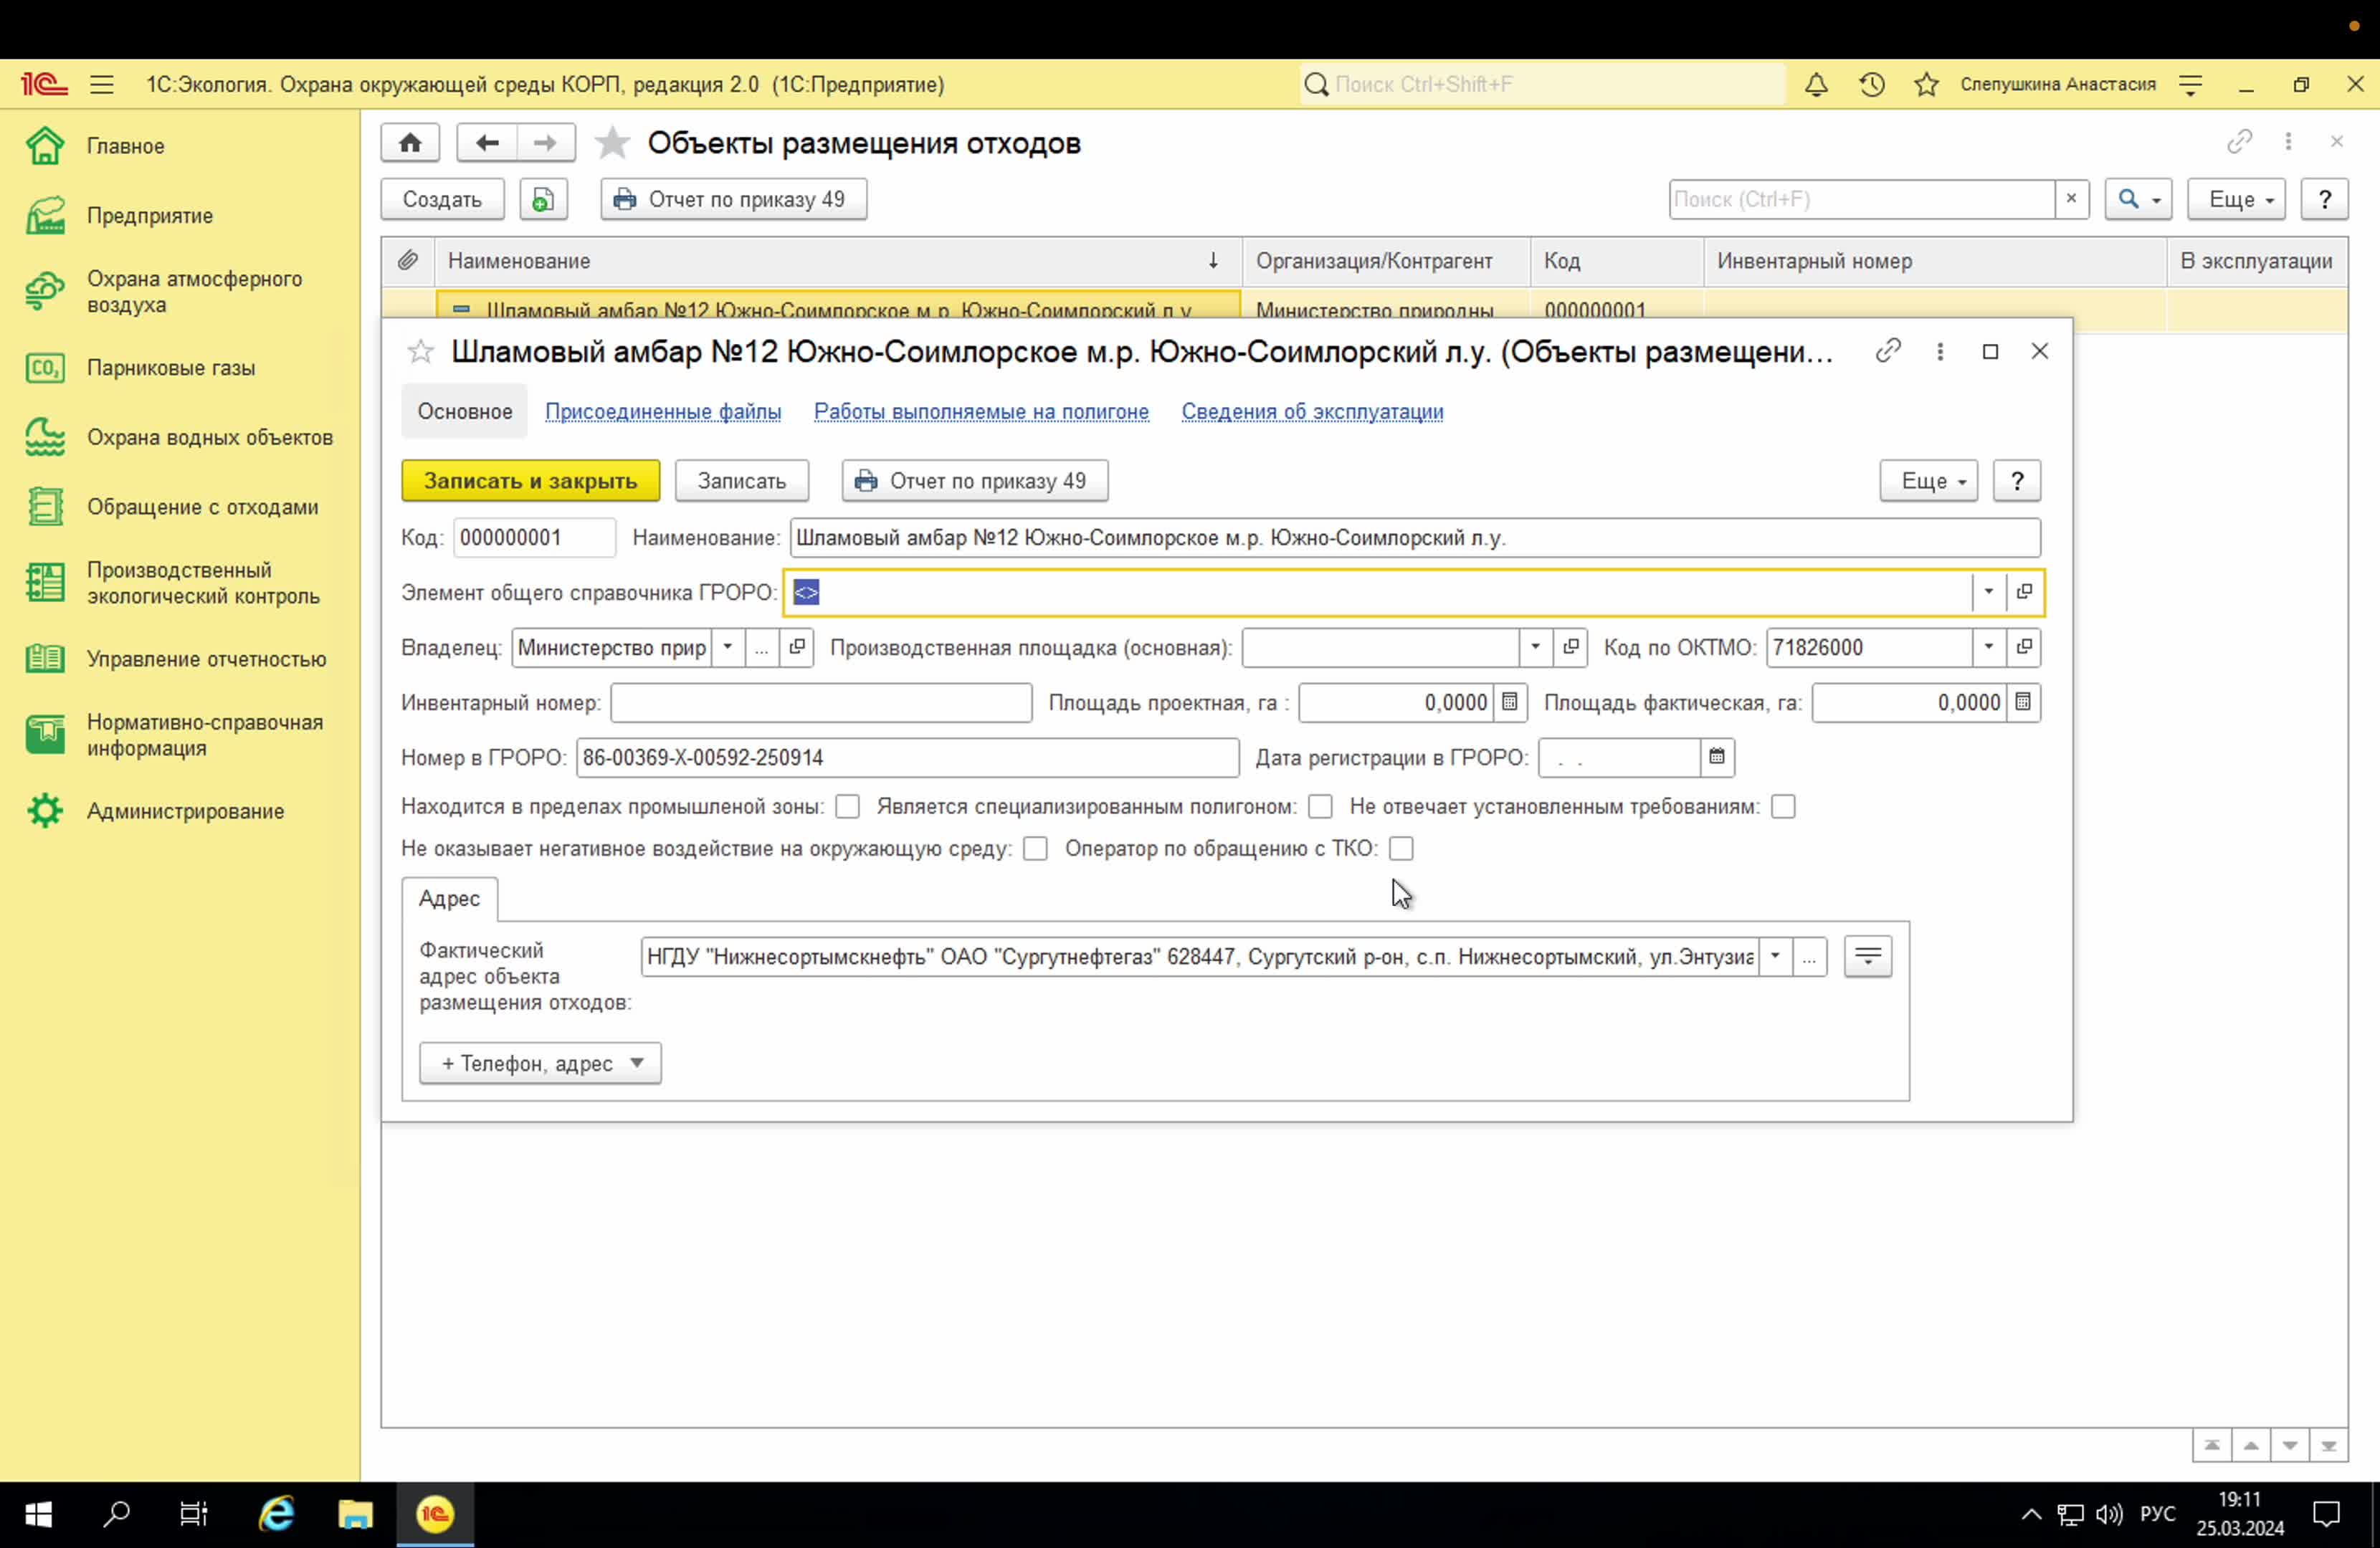This screenshot has height=1548, width=2380.
Task: Open calculator for Площадь фактическая
Action: coord(2023,702)
